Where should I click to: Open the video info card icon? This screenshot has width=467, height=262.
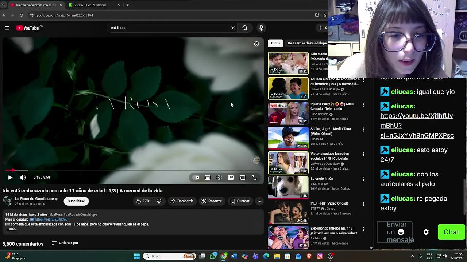256,44
